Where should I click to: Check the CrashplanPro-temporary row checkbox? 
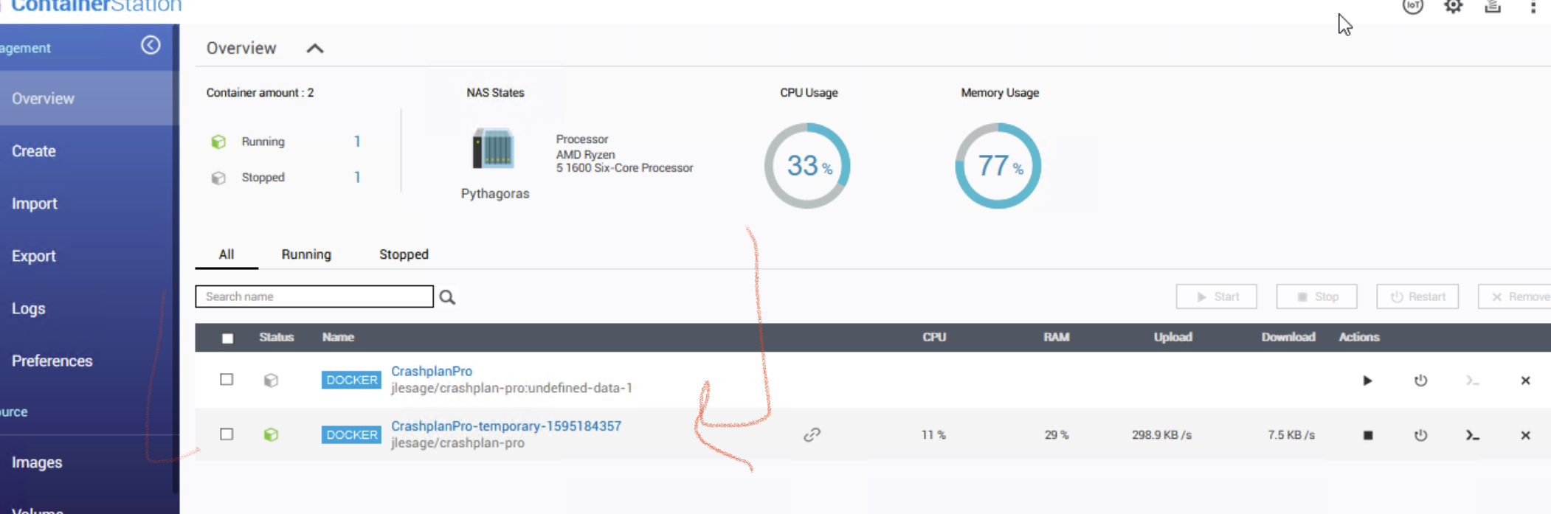[227, 434]
